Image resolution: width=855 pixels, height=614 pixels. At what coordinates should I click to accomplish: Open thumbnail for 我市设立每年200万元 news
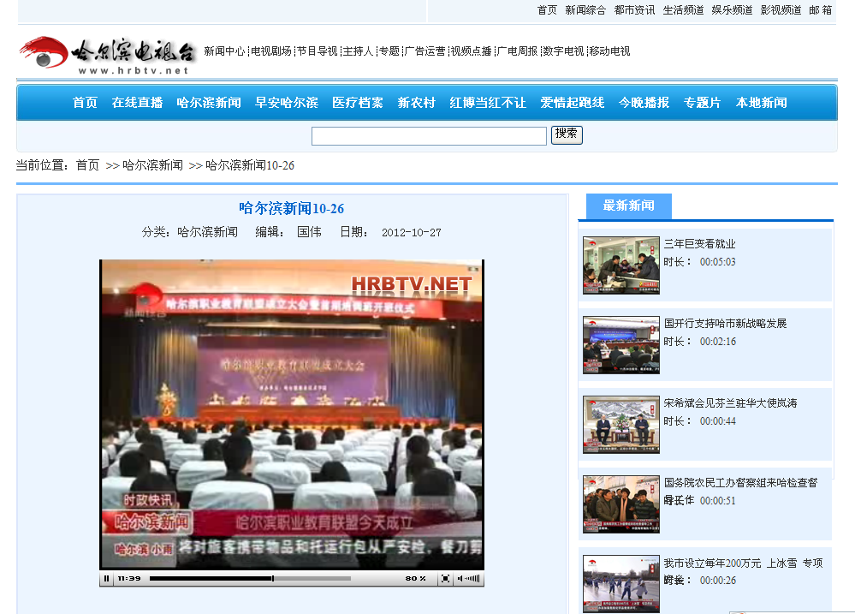621,584
